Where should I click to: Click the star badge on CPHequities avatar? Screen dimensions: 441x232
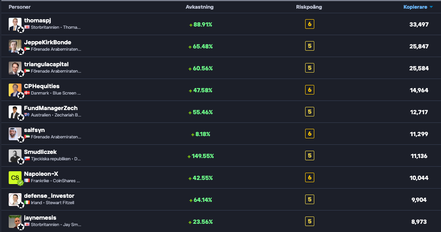point(21,95)
